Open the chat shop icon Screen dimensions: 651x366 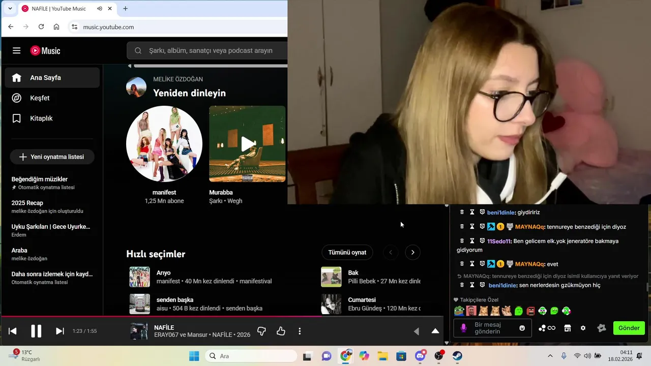coord(568,328)
